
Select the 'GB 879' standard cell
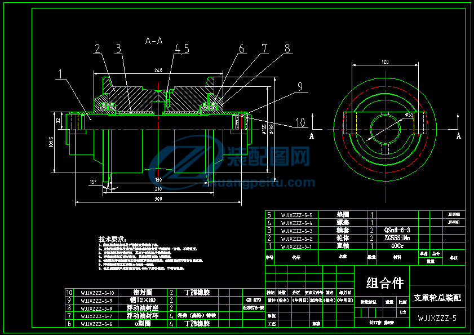coord(253,300)
